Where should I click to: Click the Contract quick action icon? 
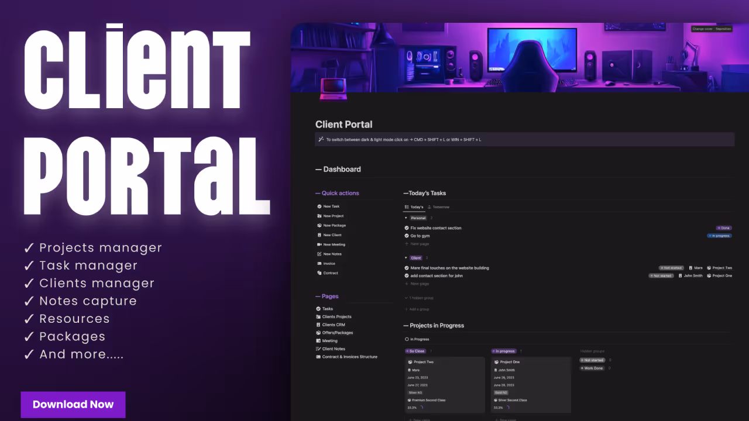click(x=319, y=272)
